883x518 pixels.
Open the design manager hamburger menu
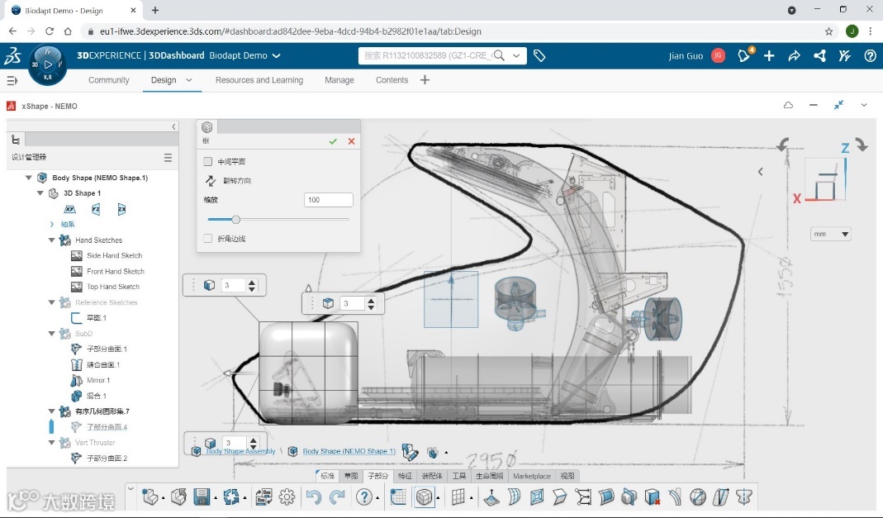(x=168, y=158)
